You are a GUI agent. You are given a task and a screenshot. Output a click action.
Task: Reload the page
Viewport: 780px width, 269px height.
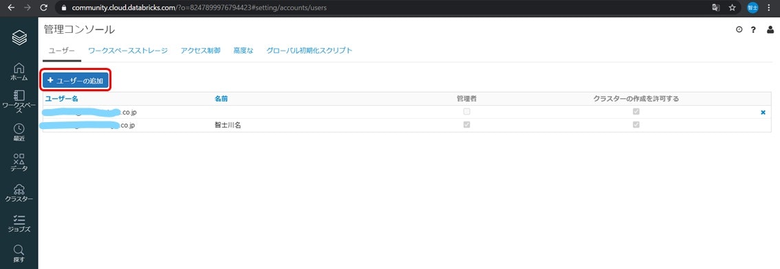(44, 8)
